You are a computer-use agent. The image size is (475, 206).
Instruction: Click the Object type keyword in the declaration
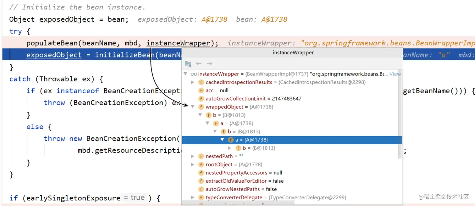pyautogui.click(x=22, y=19)
